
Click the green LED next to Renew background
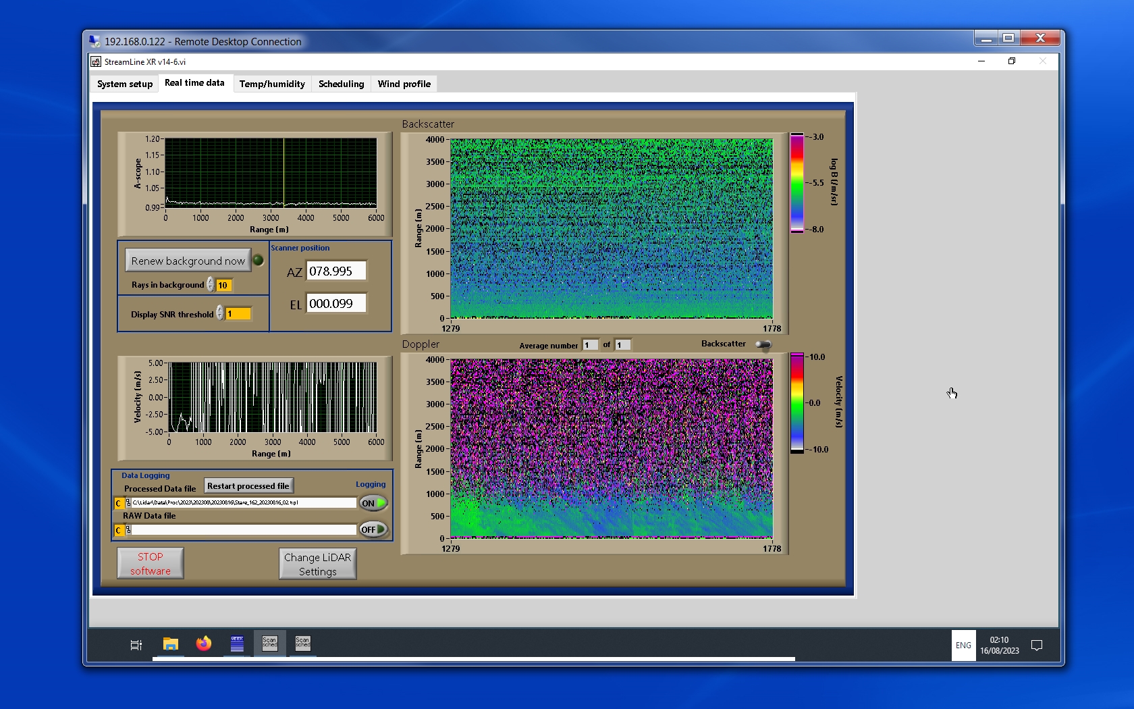[x=258, y=261]
